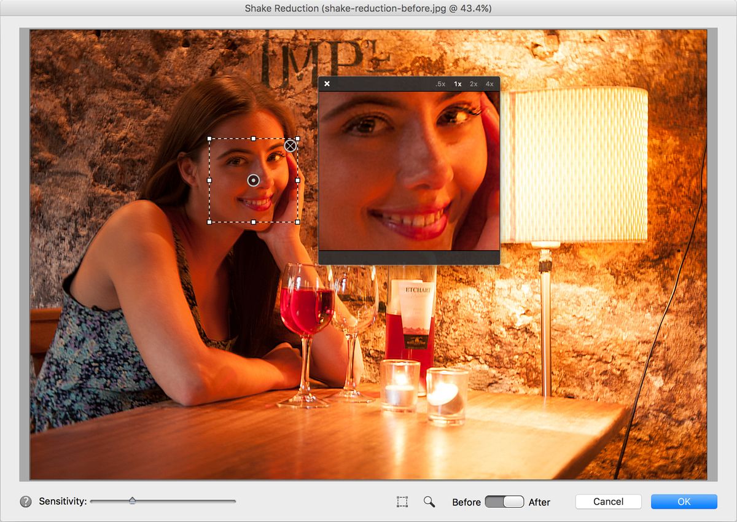Delete the blur estimation region
This screenshot has height=522, width=737.
[291, 146]
